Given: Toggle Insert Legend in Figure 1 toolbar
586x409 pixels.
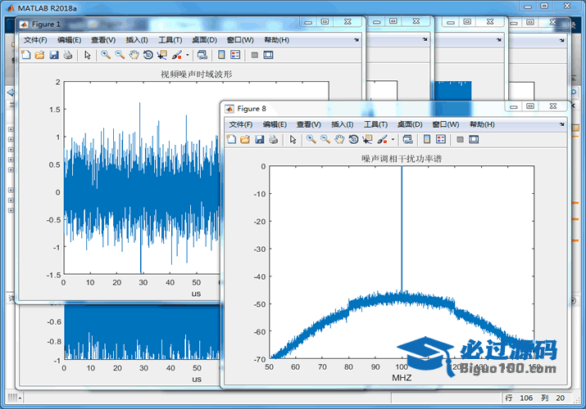Looking at the screenshot, I should pyautogui.click(x=235, y=55).
